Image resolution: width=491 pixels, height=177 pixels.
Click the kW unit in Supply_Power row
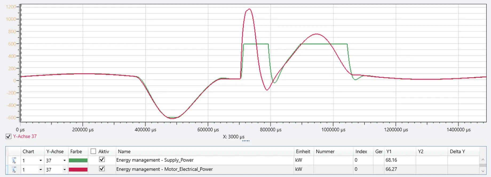[x=299, y=160]
